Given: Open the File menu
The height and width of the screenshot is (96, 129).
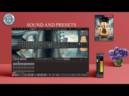Looking at the screenshot, I should click(x=13, y=29).
